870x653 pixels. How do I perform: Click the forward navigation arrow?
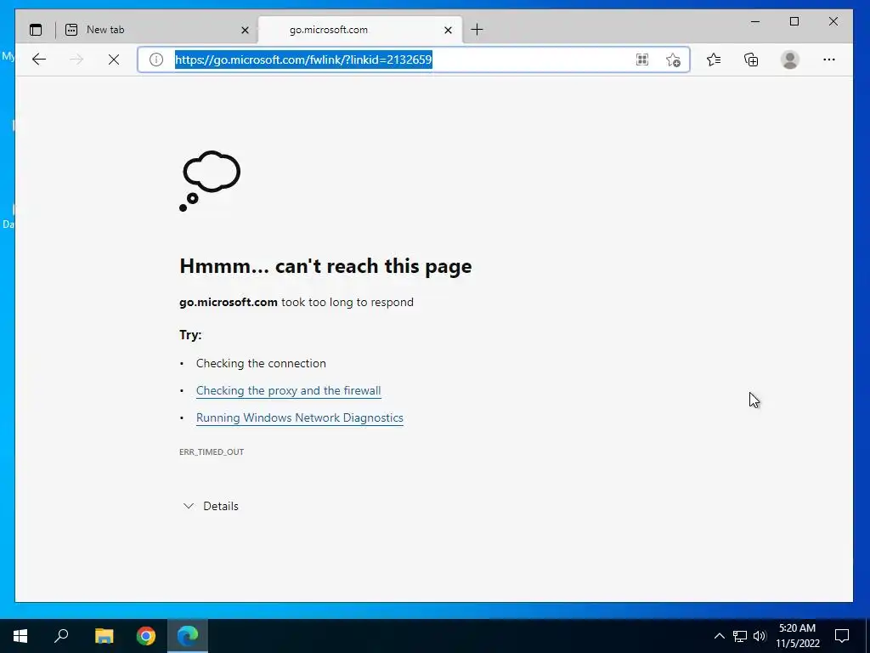pos(76,60)
